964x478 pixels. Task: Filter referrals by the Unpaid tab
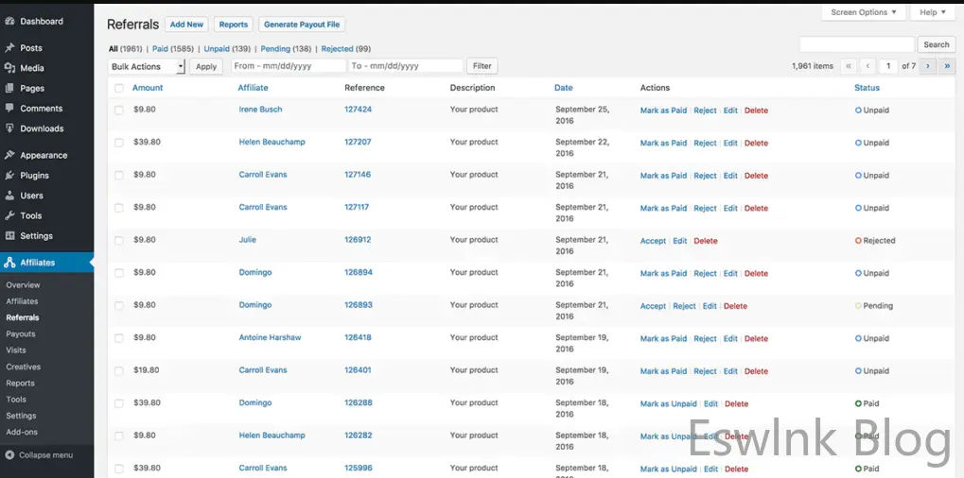[x=216, y=48]
